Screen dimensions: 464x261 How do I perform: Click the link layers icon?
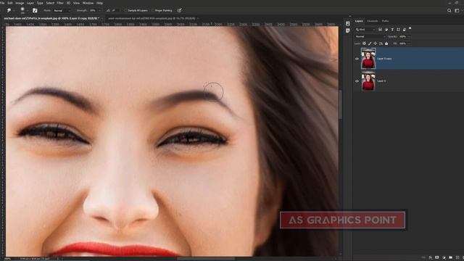tap(423, 258)
